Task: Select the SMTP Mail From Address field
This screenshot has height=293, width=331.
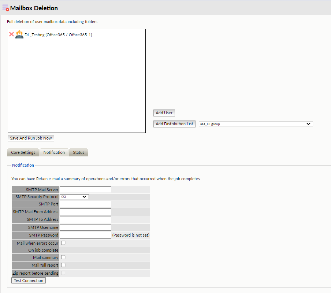Action: tap(85, 212)
